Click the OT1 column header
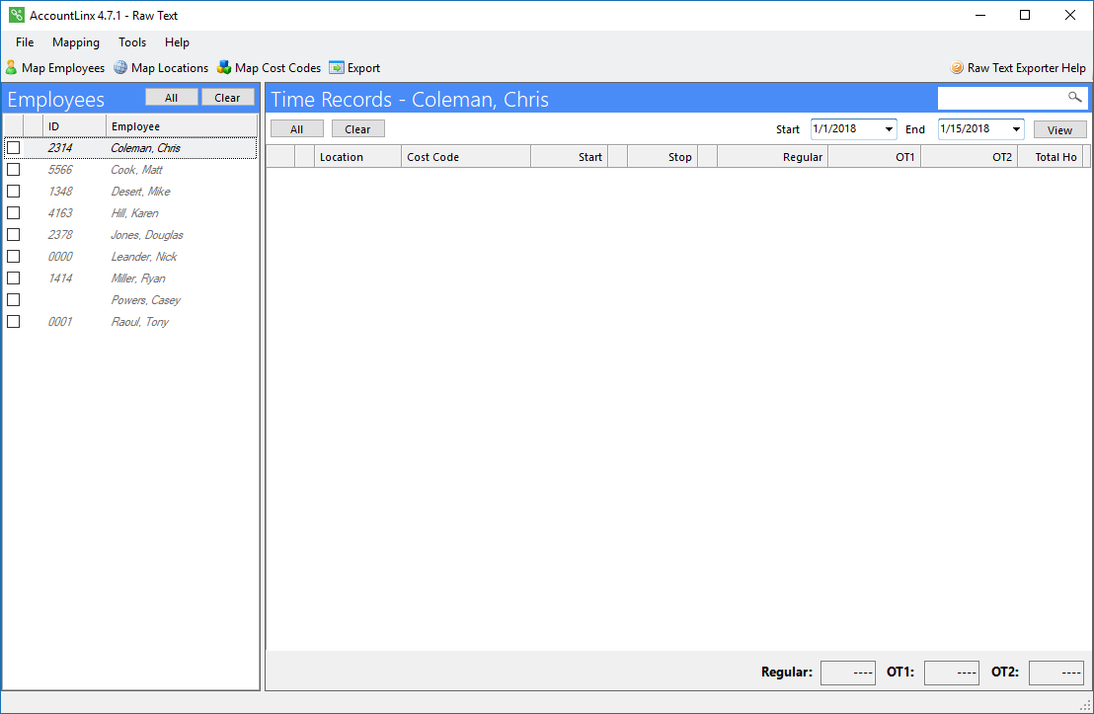 coord(874,157)
